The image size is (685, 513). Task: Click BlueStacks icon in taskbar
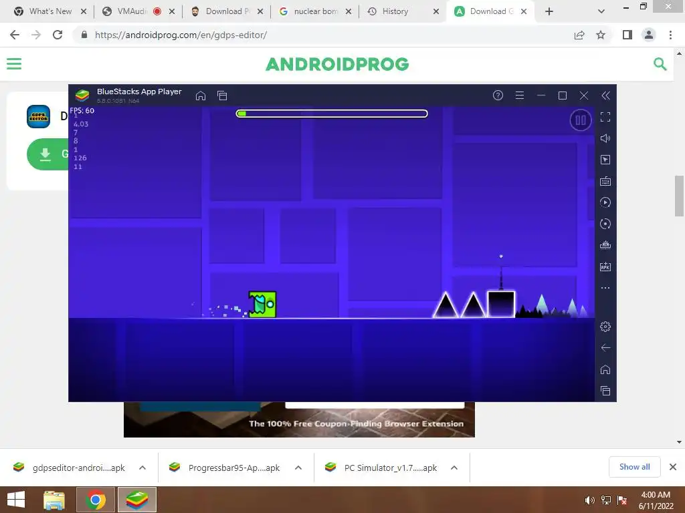(x=136, y=500)
